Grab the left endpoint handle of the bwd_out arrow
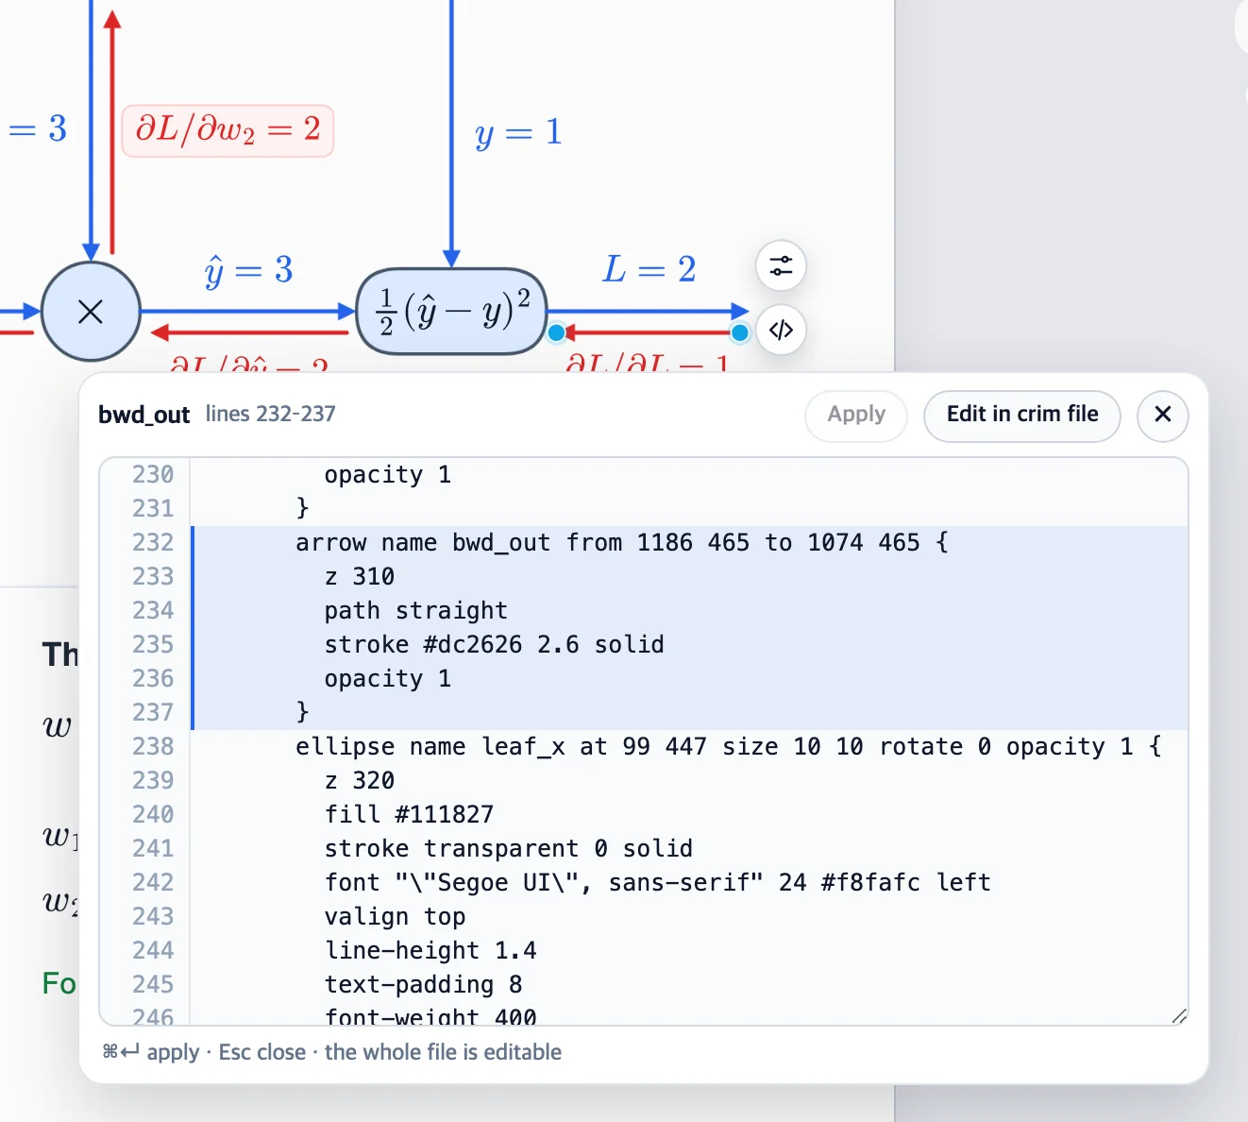 click(x=557, y=332)
